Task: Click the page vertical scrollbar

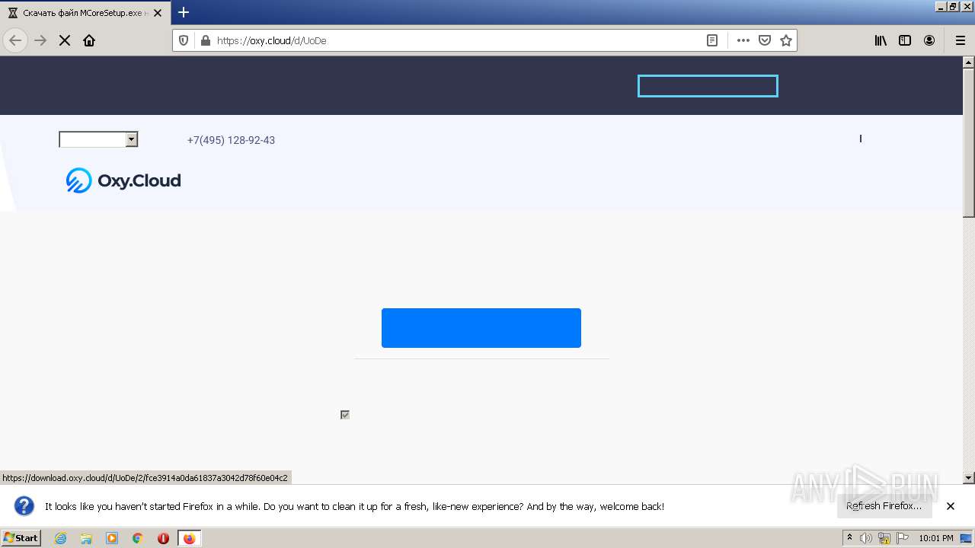Action: coord(969,142)
